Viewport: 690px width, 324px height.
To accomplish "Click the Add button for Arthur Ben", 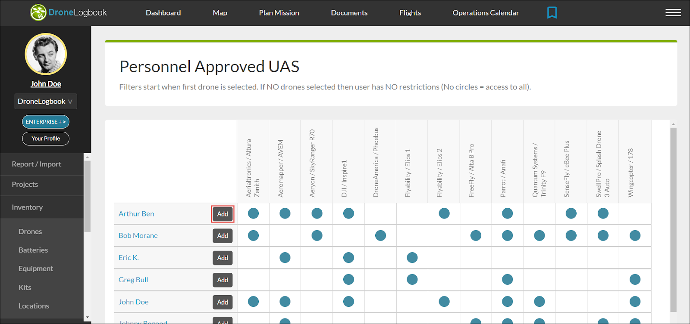I will point(223,214).
